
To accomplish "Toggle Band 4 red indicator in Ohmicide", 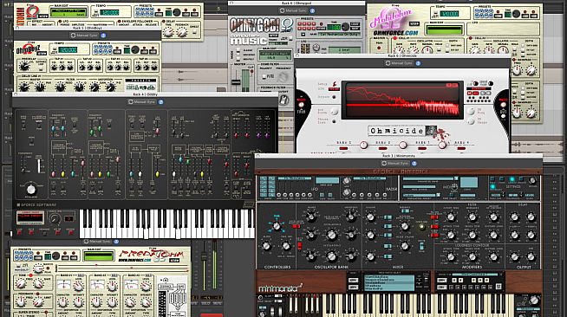I will coord(461,148).
